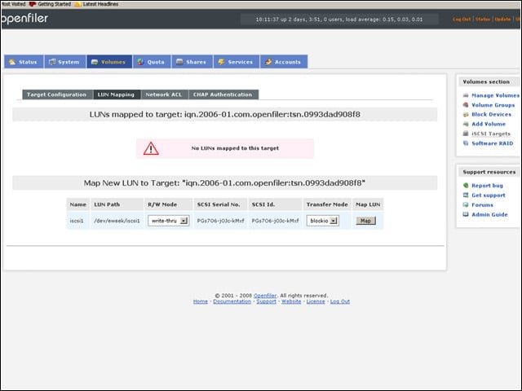Open the footer Support link
Viewport: 522px width, 391px height.
click(267, 301)
